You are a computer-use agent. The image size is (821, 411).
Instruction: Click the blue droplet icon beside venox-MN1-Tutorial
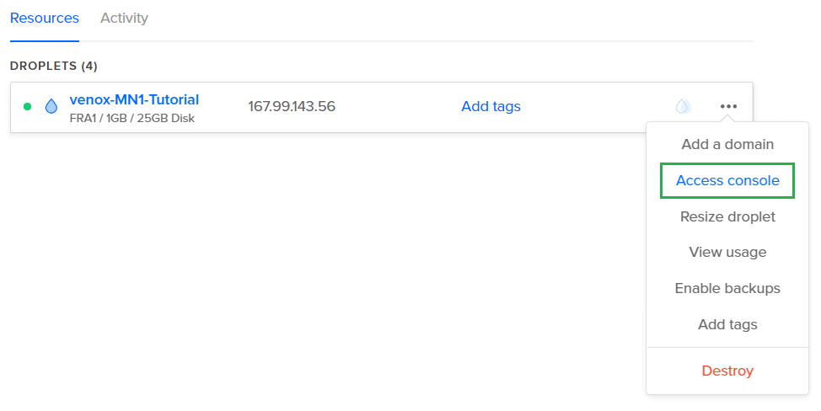(51, 107)
